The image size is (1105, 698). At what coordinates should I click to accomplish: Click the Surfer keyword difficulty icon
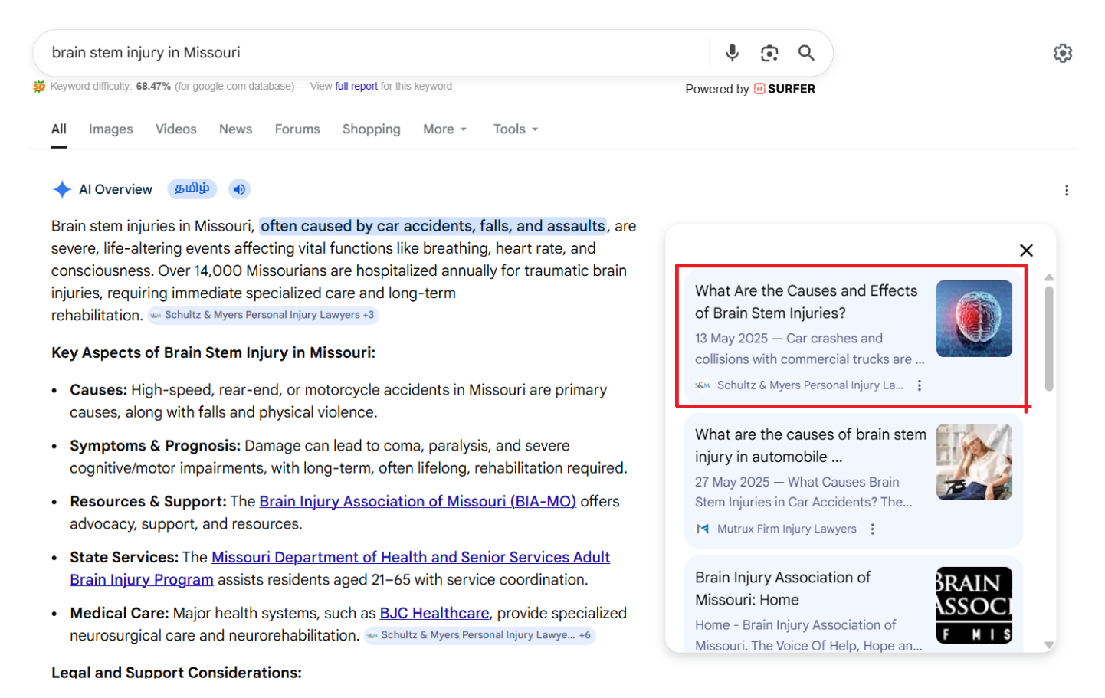click(x=39, y=87)
